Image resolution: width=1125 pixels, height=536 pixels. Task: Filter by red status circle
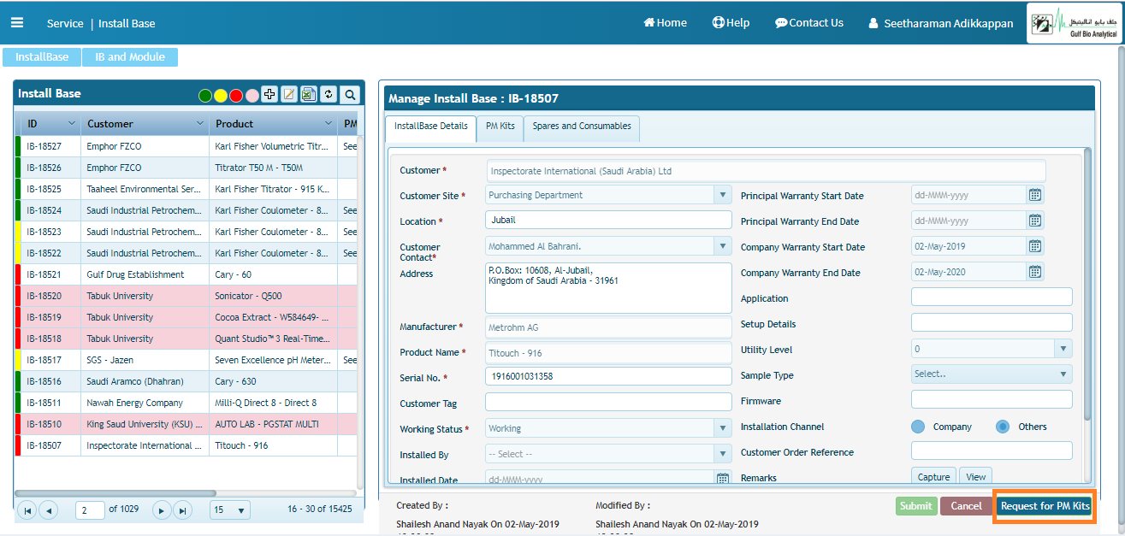pyautogui.click(x=236, y=96)
